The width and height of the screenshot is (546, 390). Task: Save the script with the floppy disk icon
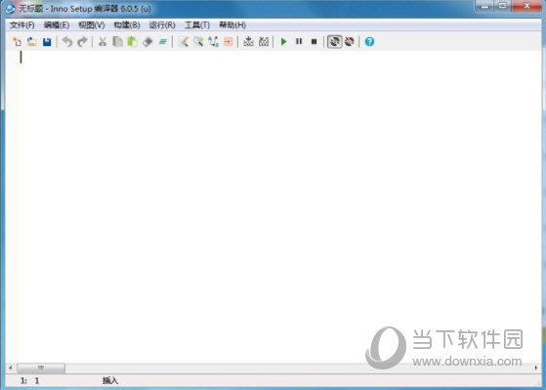point(47,42)
